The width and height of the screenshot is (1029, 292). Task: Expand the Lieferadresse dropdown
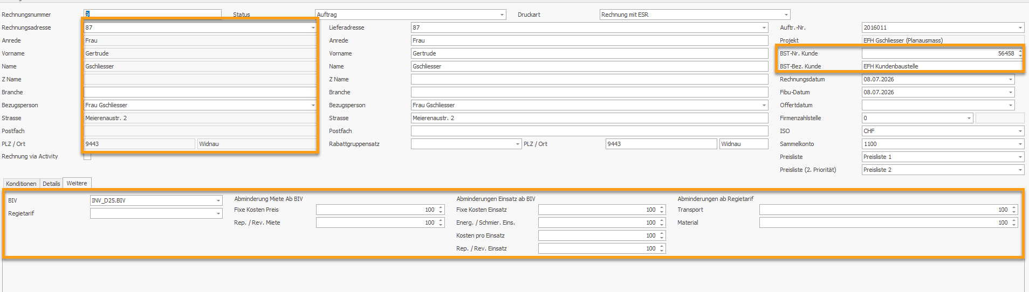764,27
